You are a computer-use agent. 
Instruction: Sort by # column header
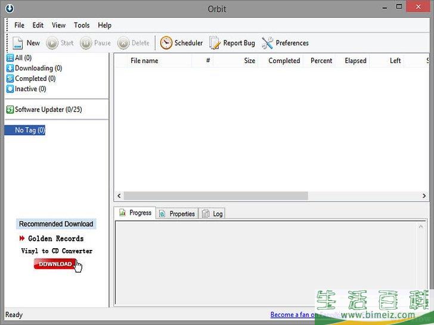[203, 61]
